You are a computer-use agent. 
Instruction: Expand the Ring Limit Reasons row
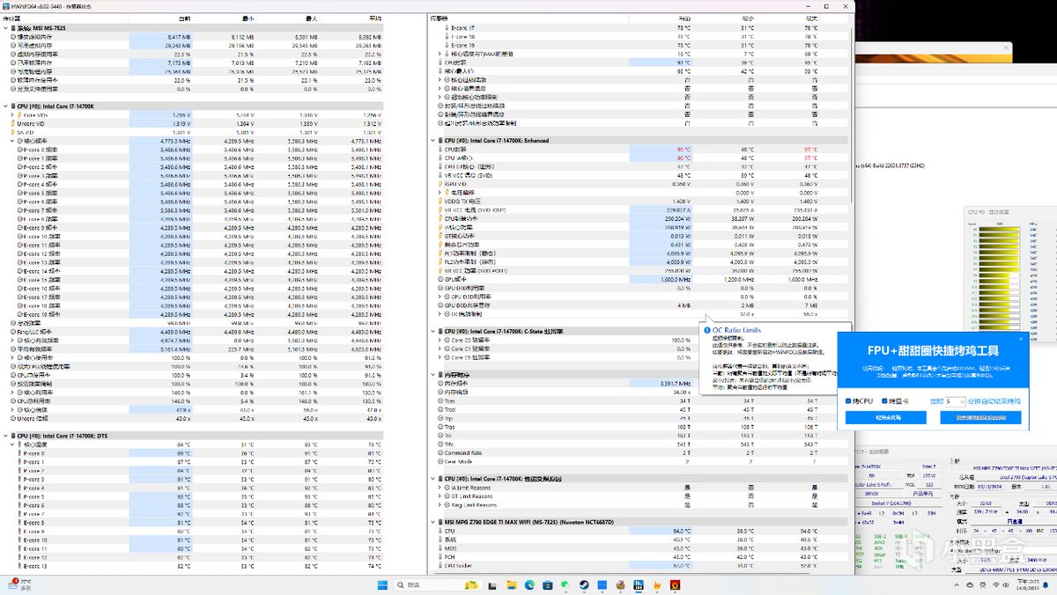coord(440,504)
